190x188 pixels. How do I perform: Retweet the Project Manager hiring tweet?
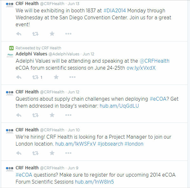36,153
